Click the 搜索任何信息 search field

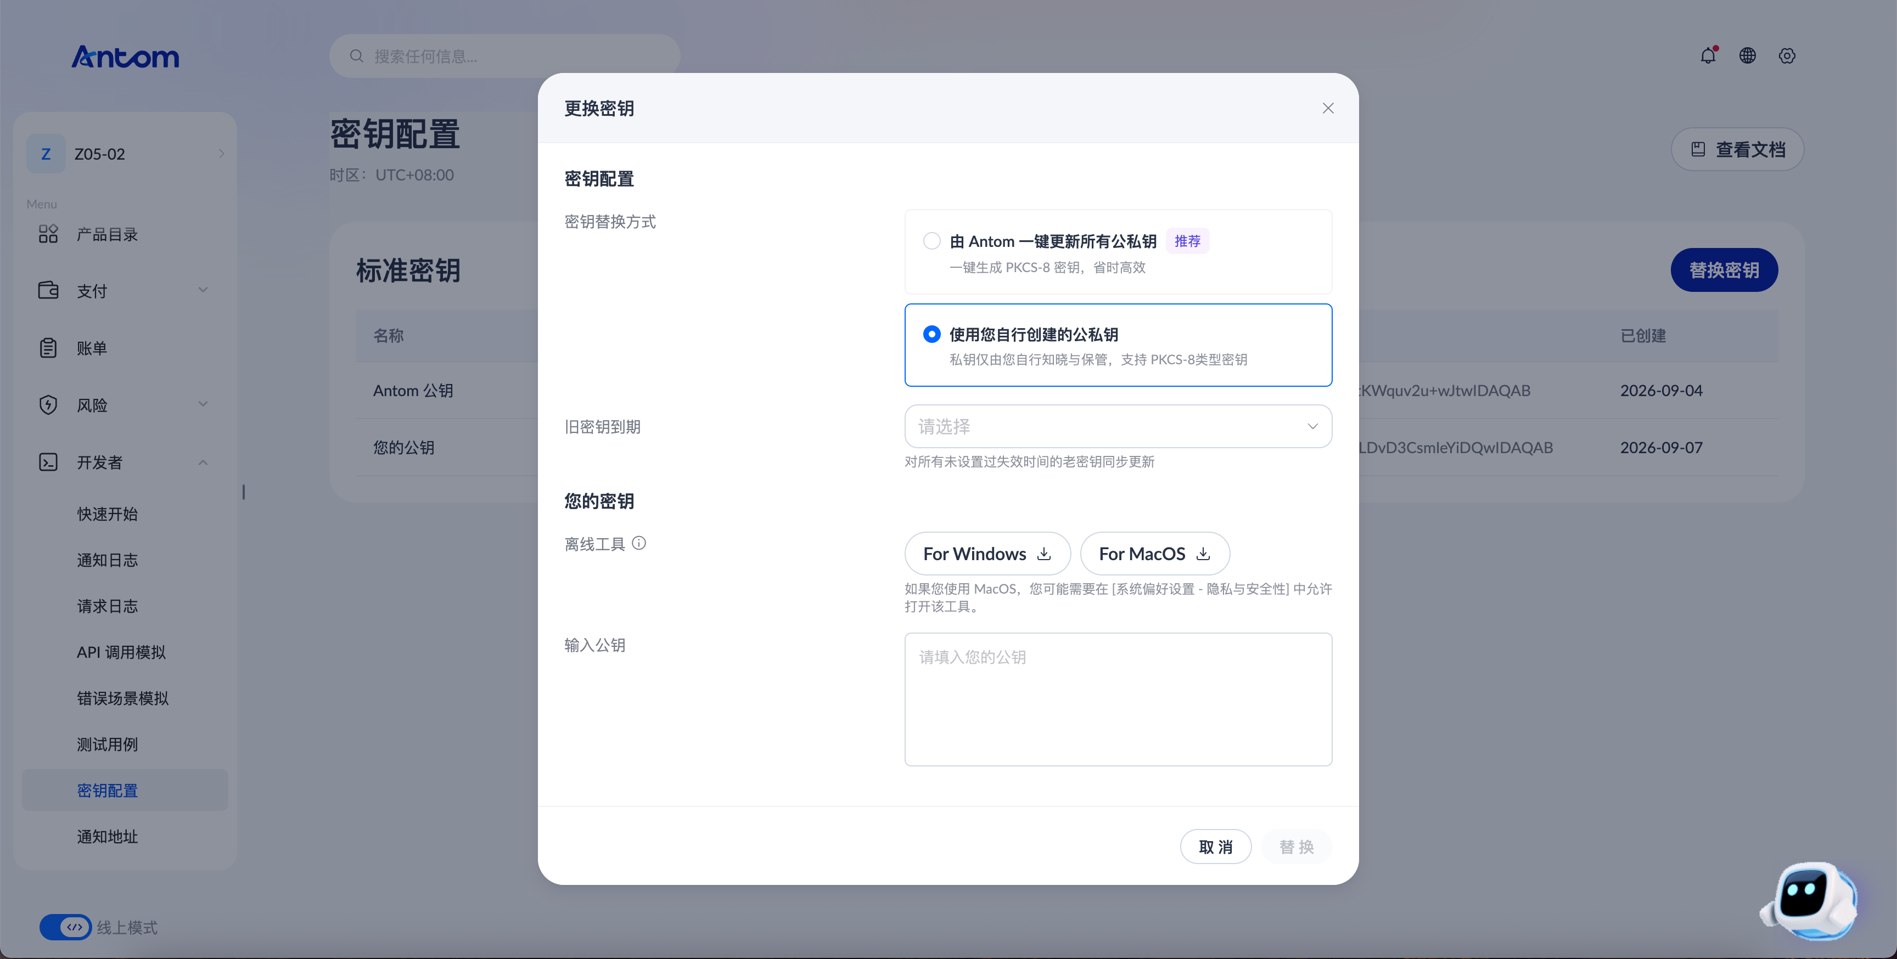coord(504,56)
